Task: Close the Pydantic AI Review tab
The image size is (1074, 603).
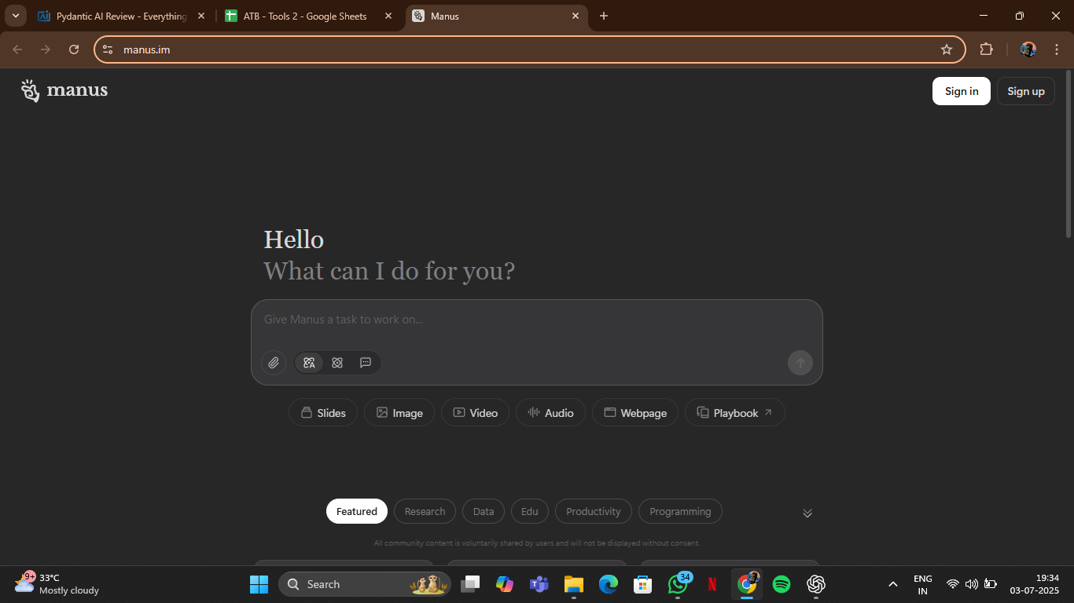Action: [x=201, y=16]
